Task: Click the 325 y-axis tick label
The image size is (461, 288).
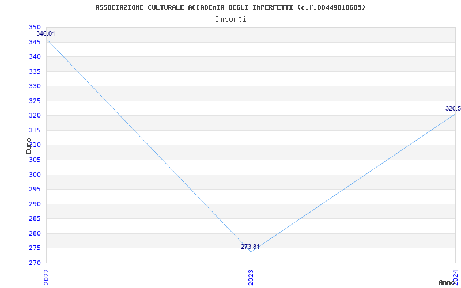Action: [x=35, y=101]
